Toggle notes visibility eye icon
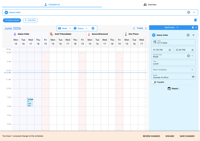Screen dimensions: 200x141 193,77
